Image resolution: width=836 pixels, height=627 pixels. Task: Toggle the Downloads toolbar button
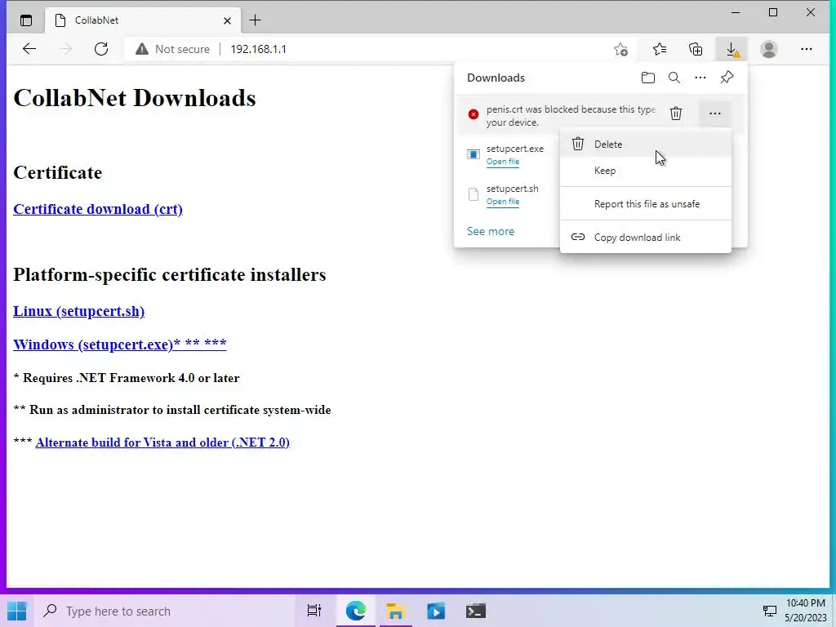pyautogui.click(x=732, y=50)
